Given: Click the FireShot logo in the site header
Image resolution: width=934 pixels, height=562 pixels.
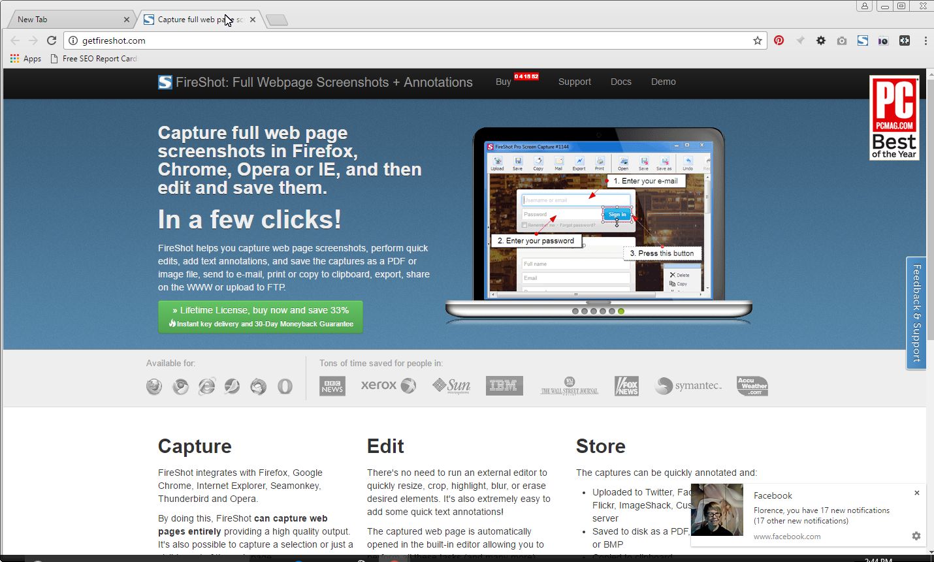Looking at the screenshot, I should click(165, 82).
